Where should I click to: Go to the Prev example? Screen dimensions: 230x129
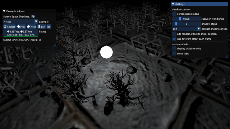click(x=21, y=27)
